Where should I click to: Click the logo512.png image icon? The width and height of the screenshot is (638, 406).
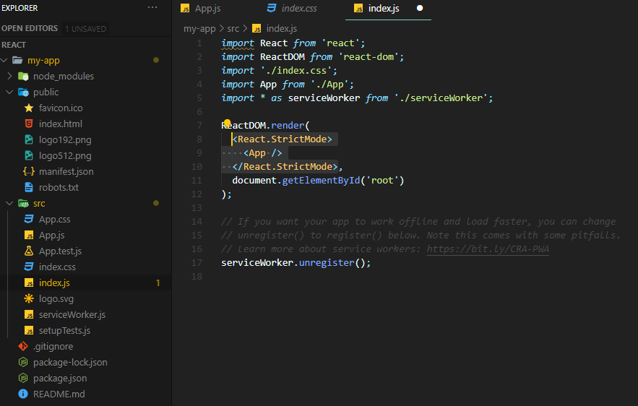point(29,155)
